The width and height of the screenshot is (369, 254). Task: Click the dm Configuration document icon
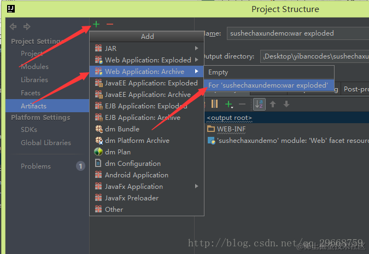click(x=98, y=163)
